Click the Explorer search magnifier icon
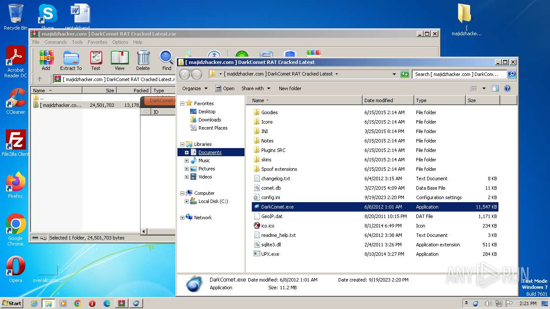The image size is (550, 309). coord(511,74)
